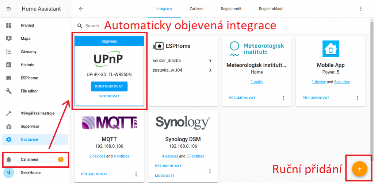The width and height of the screenshot is (374, 183).
Task: Click the MQTT logo image
Action: (109, 123)
